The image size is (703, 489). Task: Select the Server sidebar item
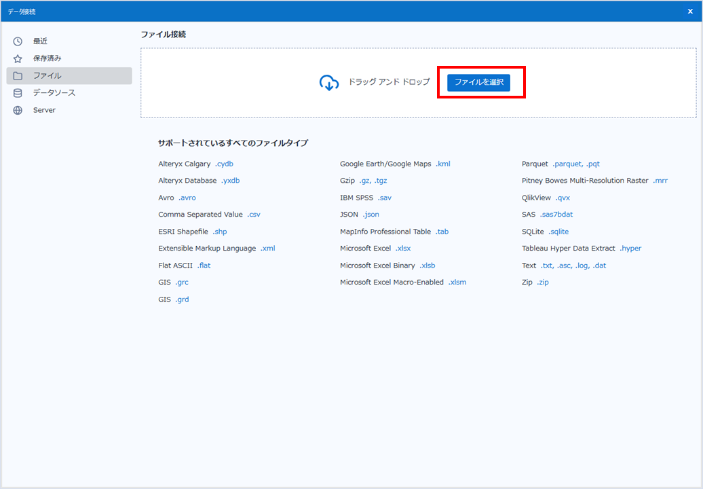tap(44, 110)
